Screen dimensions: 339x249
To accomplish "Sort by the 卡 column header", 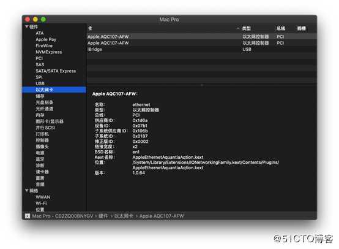I will [90, 28].
